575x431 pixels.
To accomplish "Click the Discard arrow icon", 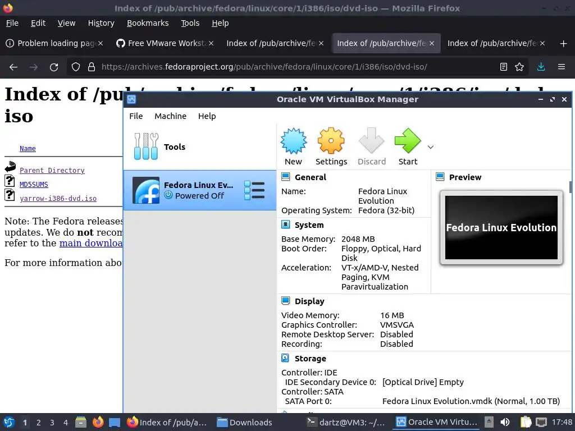I will point(372,141).
